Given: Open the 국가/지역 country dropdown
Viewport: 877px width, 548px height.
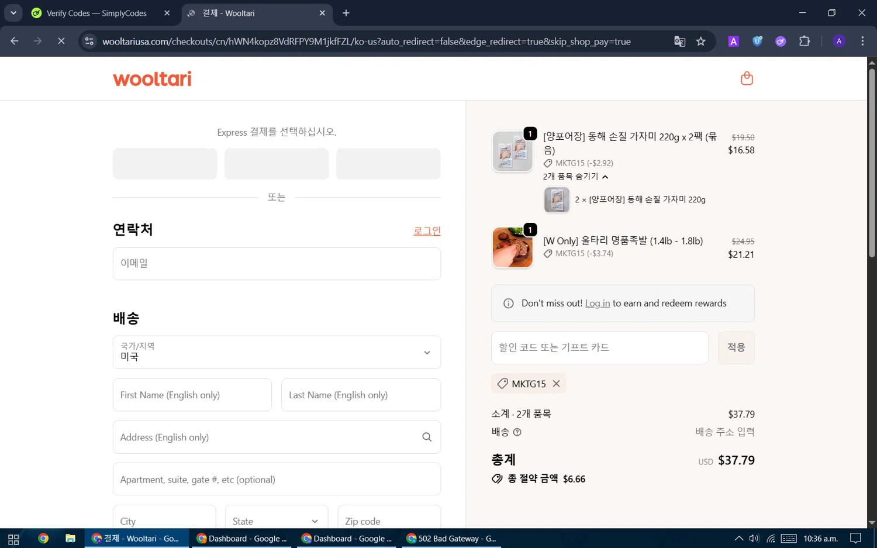Looking at the screenshot, I should coord(277,352).
